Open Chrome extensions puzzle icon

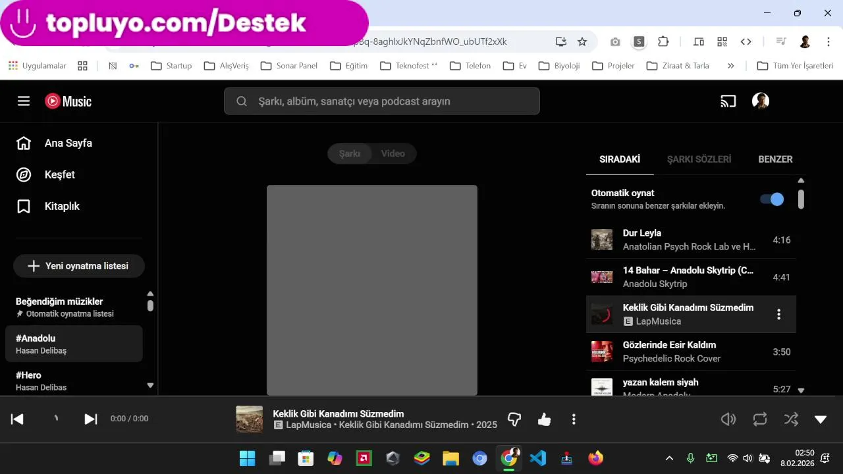click(x=663, y=41)
